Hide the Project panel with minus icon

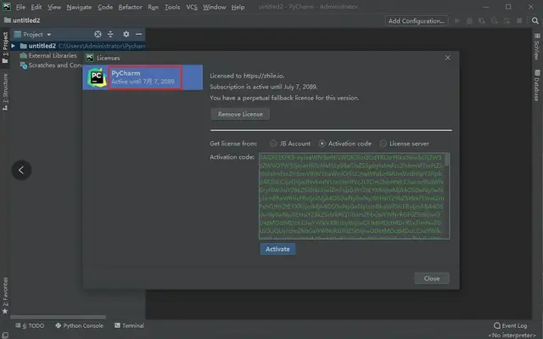click(x=138, y=34)
